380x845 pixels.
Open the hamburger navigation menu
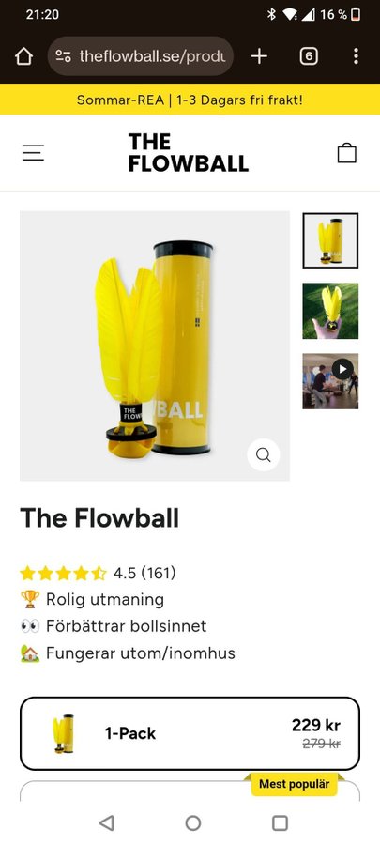point(33,153)
